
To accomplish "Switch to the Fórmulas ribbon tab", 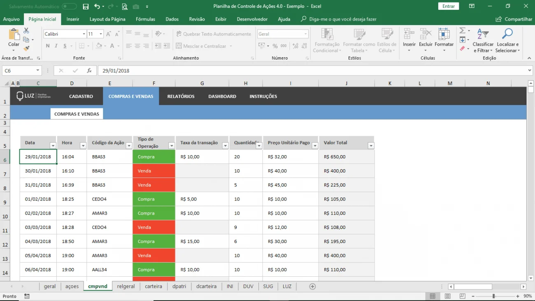I will [145, 19].
